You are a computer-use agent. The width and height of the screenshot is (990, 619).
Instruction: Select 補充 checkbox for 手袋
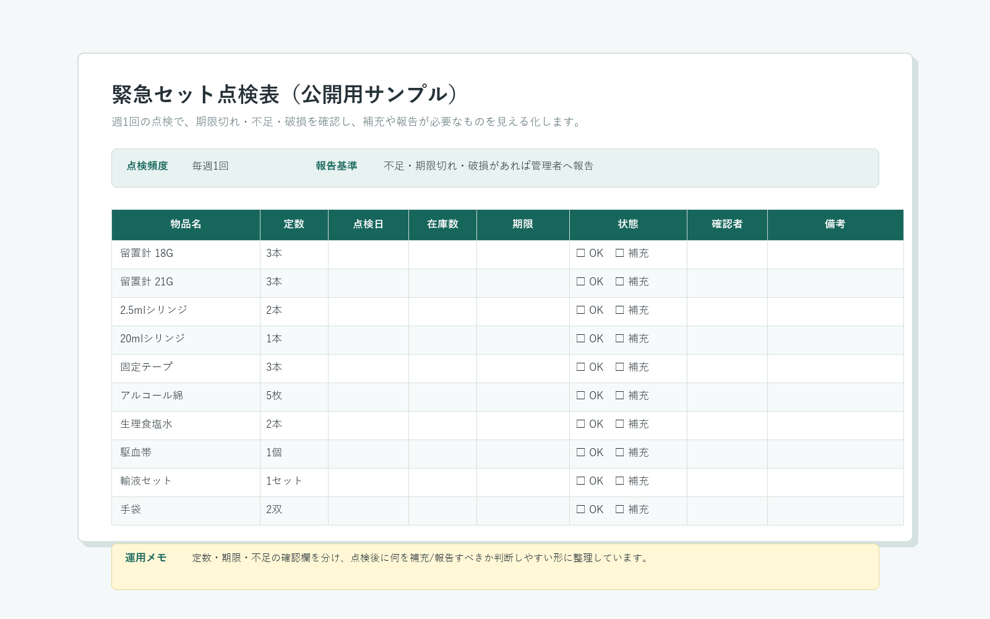click(619, 509)
